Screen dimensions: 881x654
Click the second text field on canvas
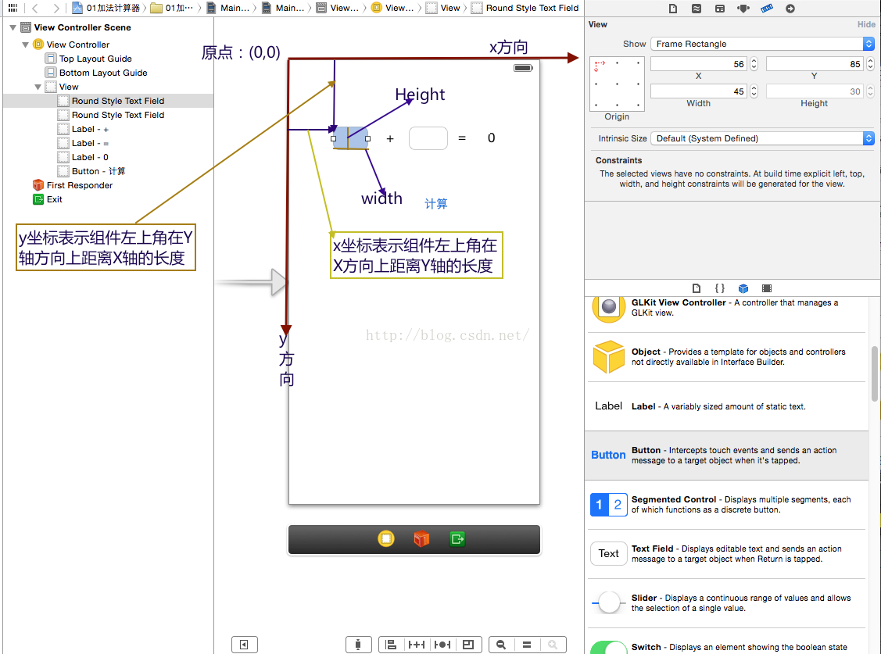[428, 138]
